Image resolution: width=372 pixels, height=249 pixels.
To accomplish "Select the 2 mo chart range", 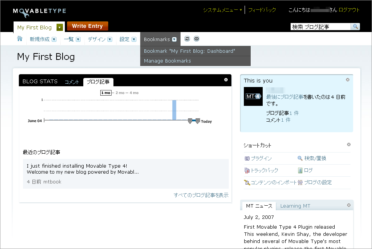I will point(120,93).
